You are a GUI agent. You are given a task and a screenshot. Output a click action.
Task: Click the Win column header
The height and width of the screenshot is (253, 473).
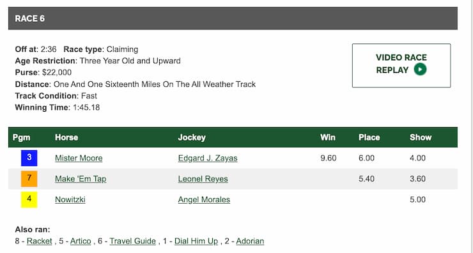tap(328, 137)
